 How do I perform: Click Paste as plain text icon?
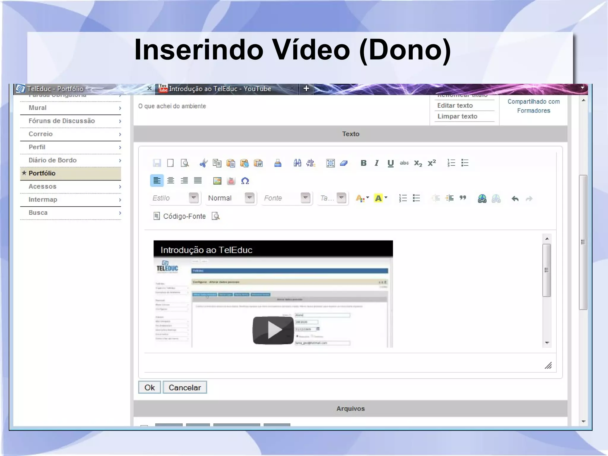(244, 163)
